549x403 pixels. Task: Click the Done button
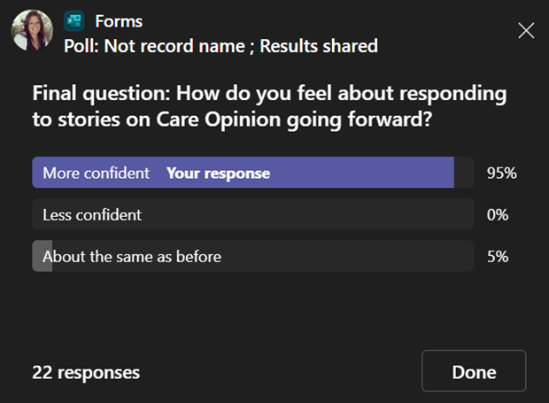pyautogui.click(x=474, y=371)
